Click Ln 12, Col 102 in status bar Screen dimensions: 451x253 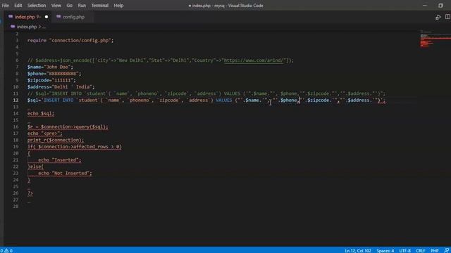click(358, 250)
